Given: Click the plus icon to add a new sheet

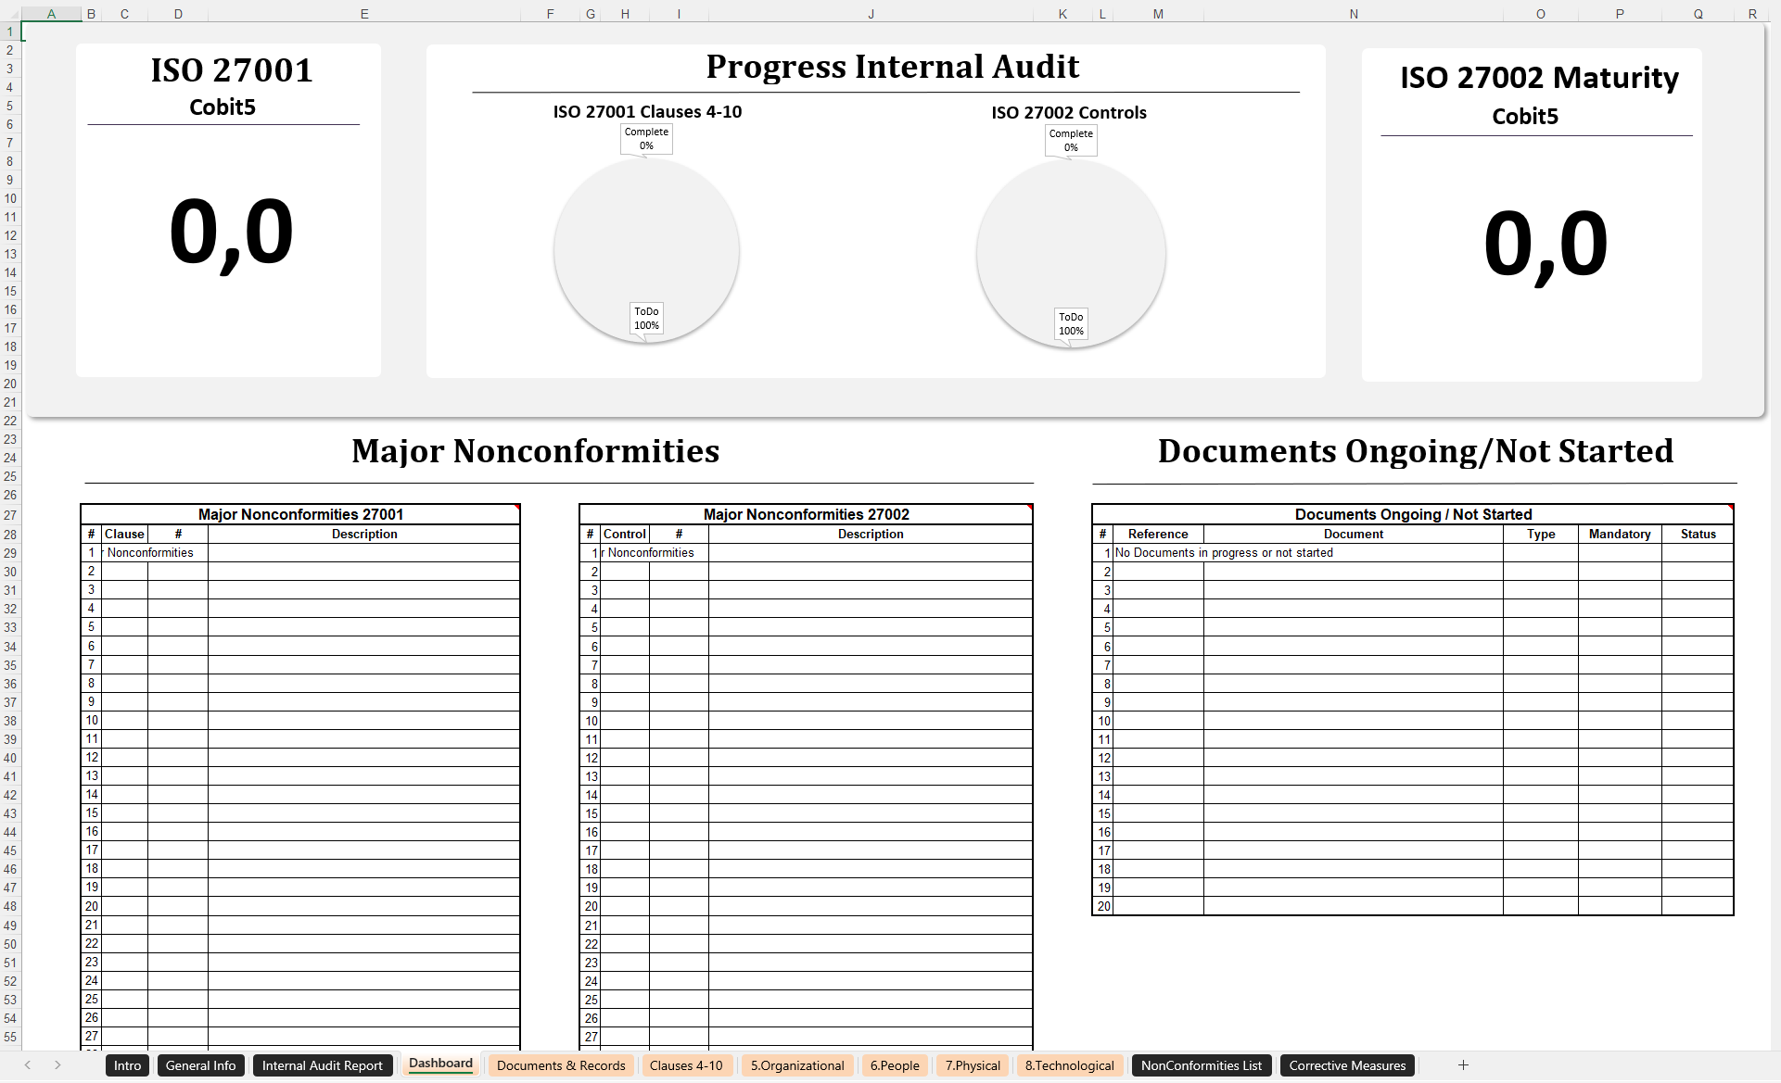Looking at the screenshot, I should click(x=1464, y=1065).
